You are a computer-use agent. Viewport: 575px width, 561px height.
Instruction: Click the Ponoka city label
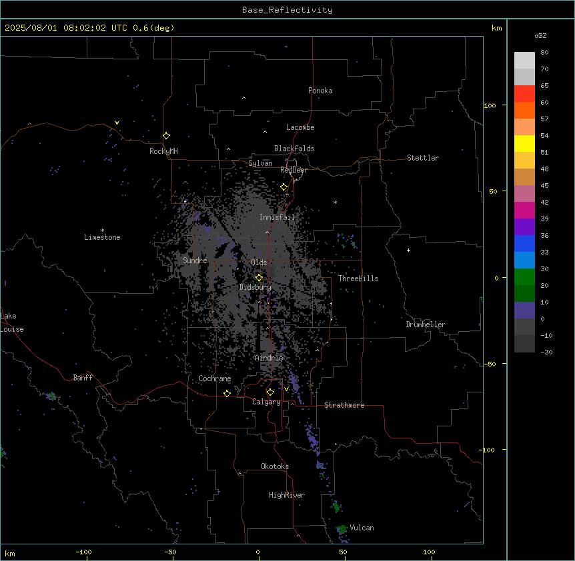[x=320, y=91]
